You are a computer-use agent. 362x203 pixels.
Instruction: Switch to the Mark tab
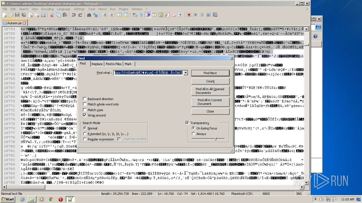(x=128, y=64)
